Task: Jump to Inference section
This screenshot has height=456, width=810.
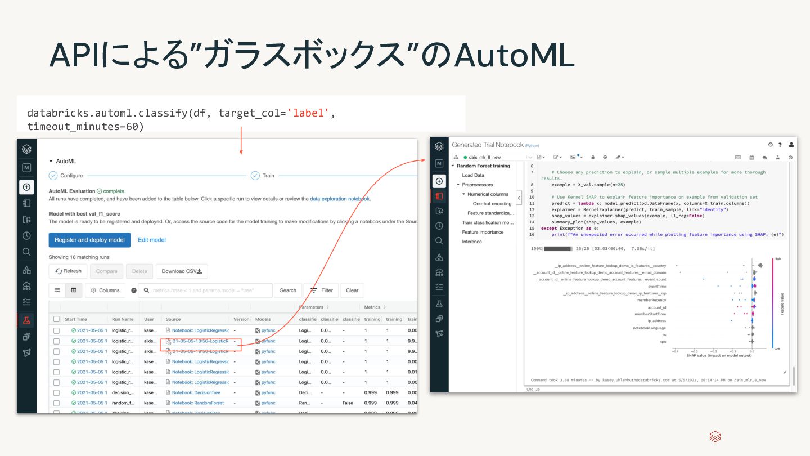Action: pos(472,242)
